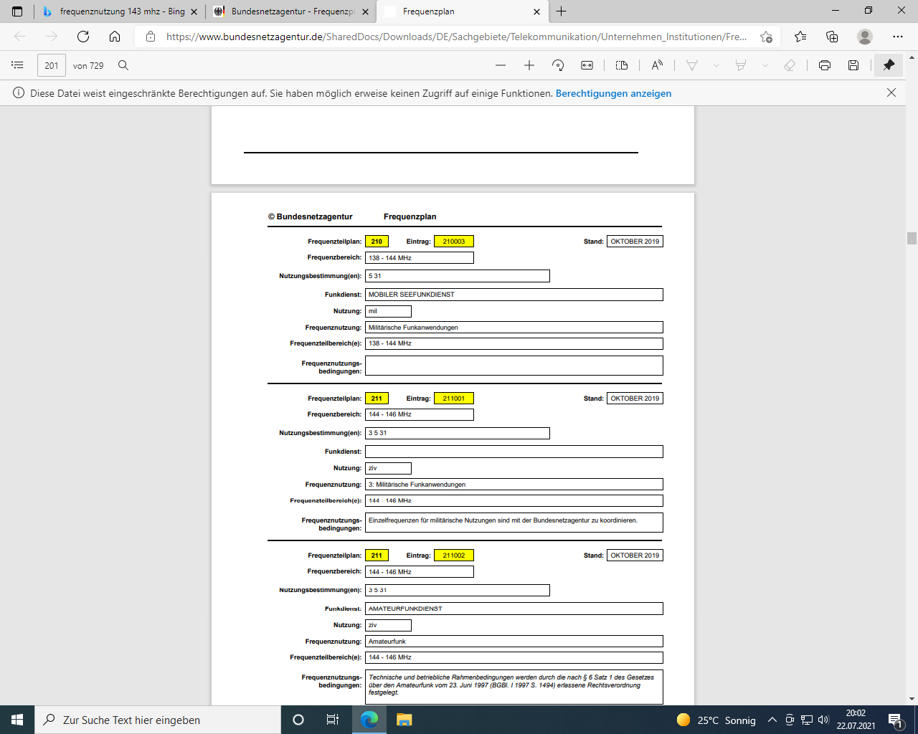
Task: Select the MOBILER SEEFUNKDIENST field text
Action: [x=412, y=295]
